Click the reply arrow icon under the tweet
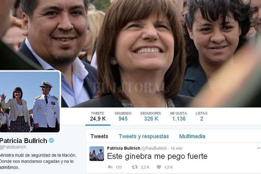The image size is (261, 174). coord(110,167)
